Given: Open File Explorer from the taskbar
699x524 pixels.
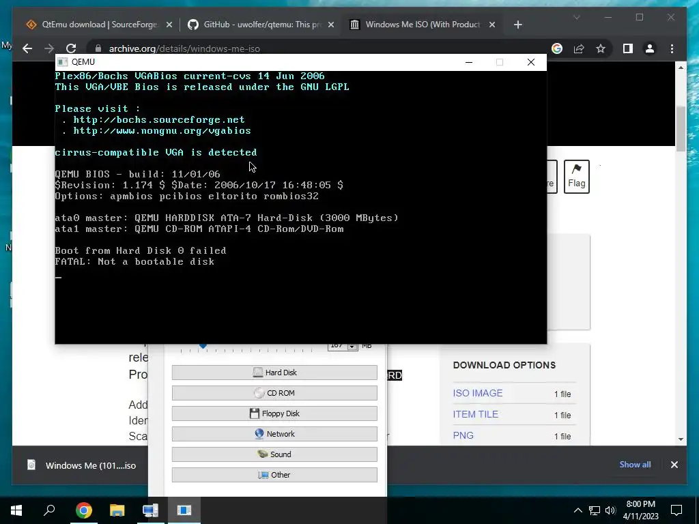Looking at the screenshot, I should [x=117, y=510].
